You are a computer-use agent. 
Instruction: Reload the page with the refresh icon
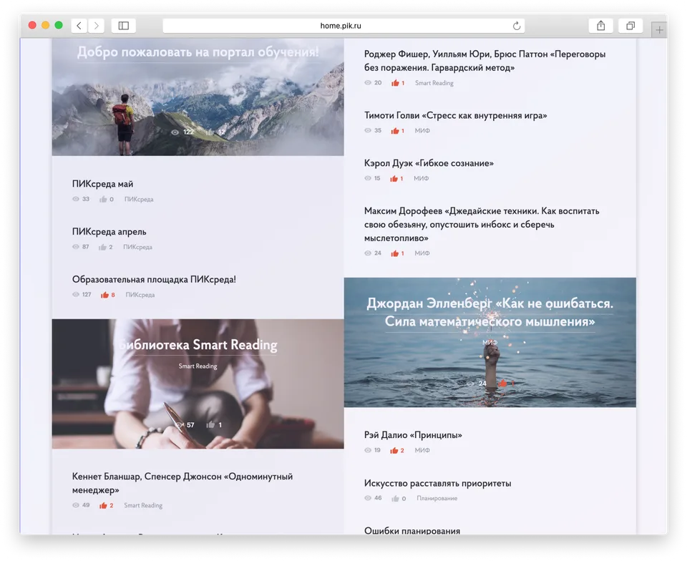(x=516, y=26)
